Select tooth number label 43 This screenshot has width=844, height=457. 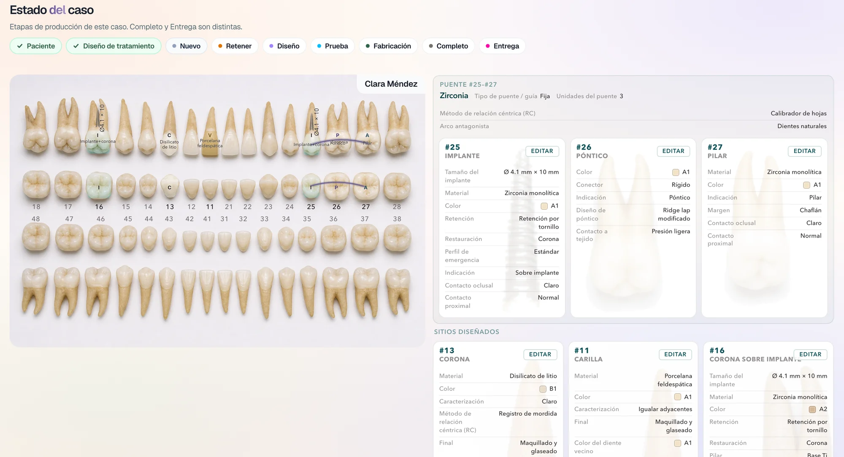[169, 219]
